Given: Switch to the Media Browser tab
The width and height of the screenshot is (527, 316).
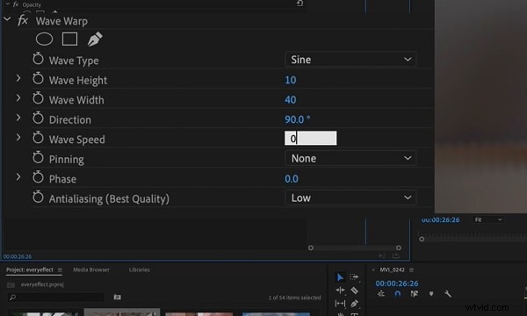Looking at the screenshot, I should click(x=91, y=269).
